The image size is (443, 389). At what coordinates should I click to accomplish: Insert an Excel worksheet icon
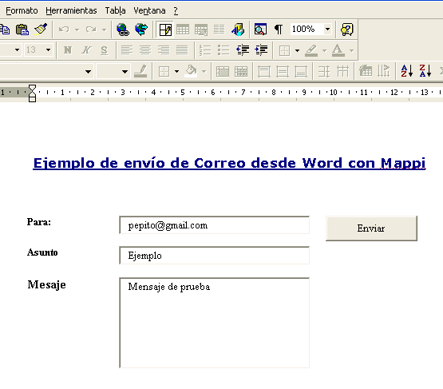pyautogui.click(x=201, y=30)
